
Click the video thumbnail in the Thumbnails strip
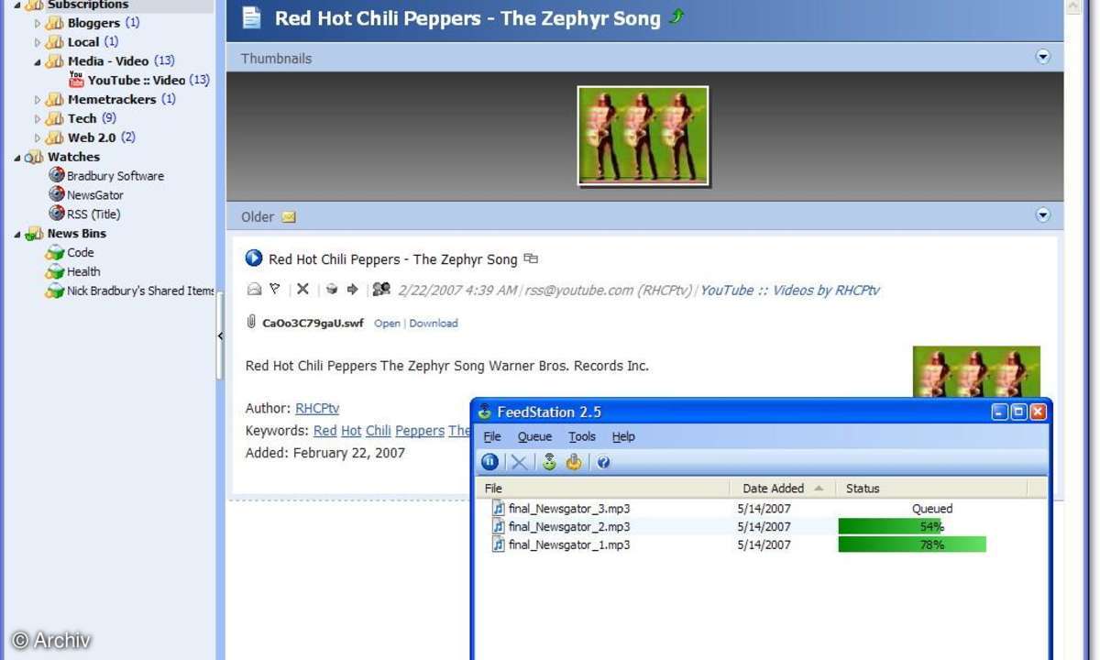tap(643, 136)
